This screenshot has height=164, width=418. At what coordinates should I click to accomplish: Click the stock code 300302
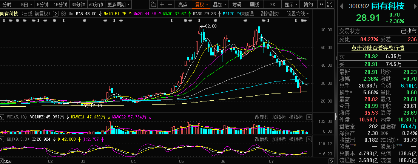359,6
